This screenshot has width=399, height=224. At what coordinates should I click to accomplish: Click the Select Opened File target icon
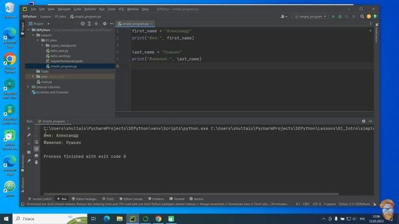pyautogui.click(x=82, y=24)
